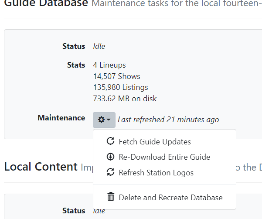Click the trash can Delete Database icon
Image resolution: width=262 pixels, height=219 pixels.
tap(111, 197)
